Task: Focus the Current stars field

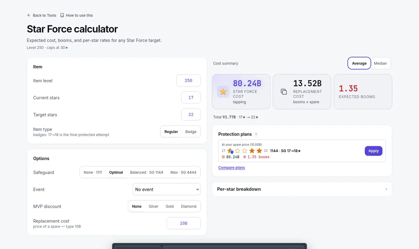Action: pyautogui.click(x=191, y=98)
